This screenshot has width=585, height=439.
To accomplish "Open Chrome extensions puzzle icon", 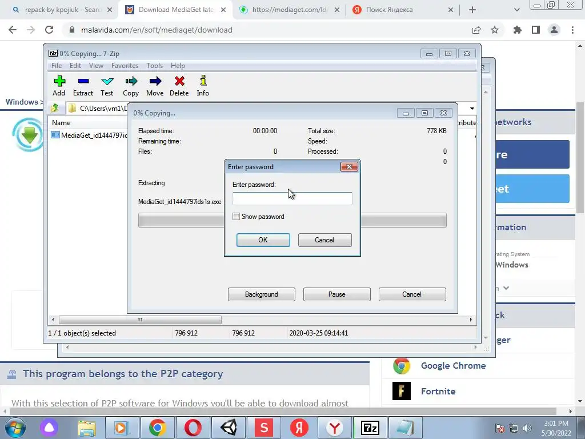I will click(x=518, y=30).
